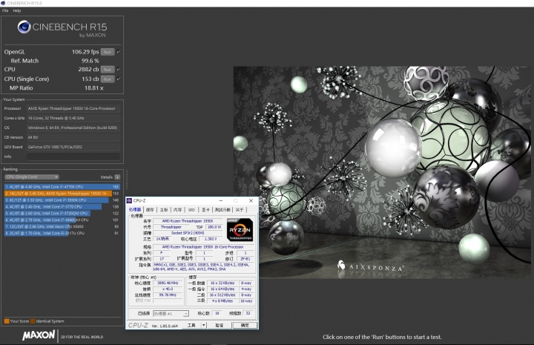Click the AIXSPONZA logo in the render
This screenshot has width=534, height=345.
point(371,266)
